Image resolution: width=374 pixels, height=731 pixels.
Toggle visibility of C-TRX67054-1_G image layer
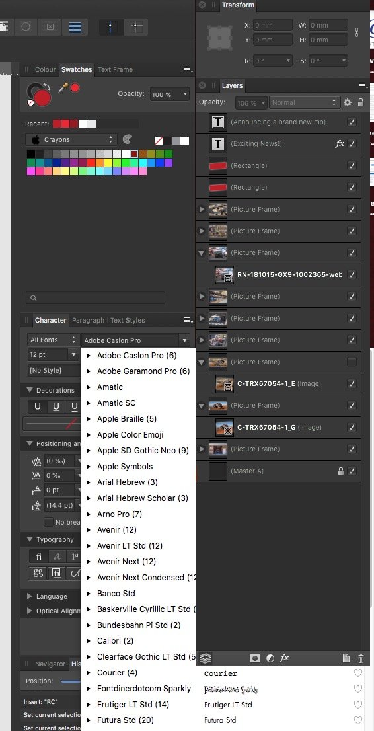pyautogui.click(x=352, y=427)
